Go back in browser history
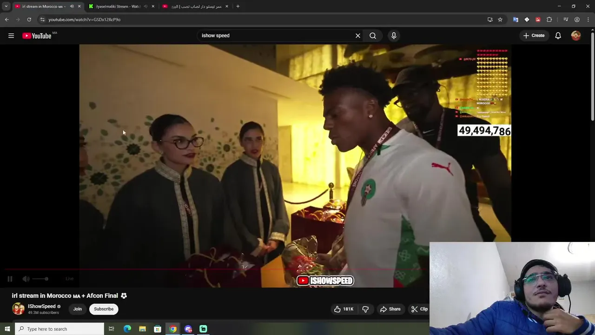 [x=7, y=20]
